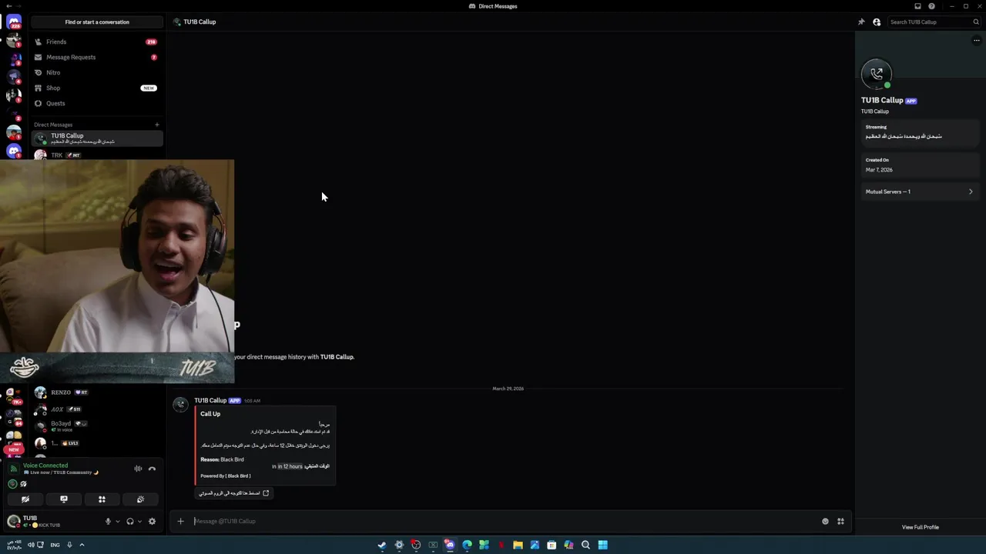Toggle noise suppression in voice panel

coord(138,468)
